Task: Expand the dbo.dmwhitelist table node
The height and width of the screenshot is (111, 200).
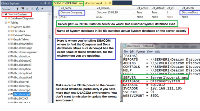Action: tap(8, 44)
